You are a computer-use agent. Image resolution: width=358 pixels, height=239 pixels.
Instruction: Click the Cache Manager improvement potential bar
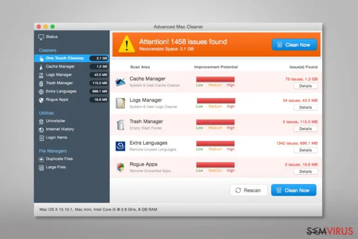click(x=215, y=79)
